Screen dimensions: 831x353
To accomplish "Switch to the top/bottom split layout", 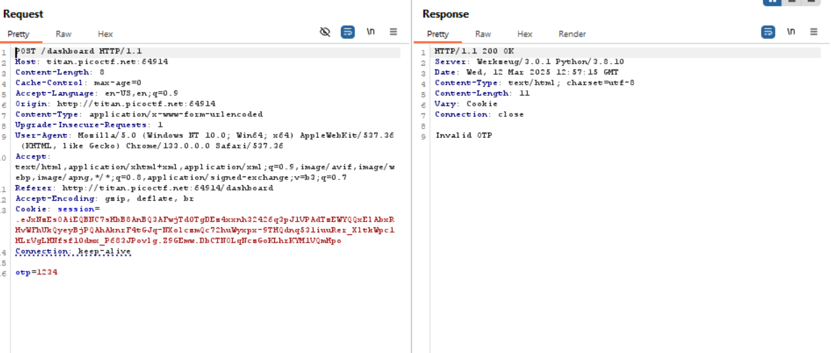I will click(792, 2).
